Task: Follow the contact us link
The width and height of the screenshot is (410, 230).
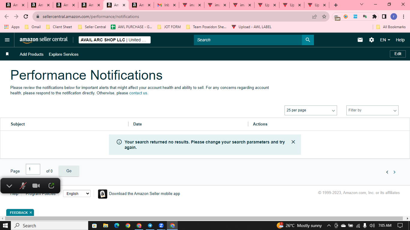Action: [x=138, y=93]
